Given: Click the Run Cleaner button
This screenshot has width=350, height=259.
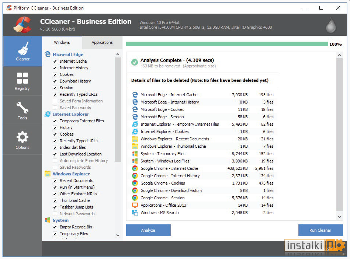Looking at the screenshot, I should click(320, 230).
